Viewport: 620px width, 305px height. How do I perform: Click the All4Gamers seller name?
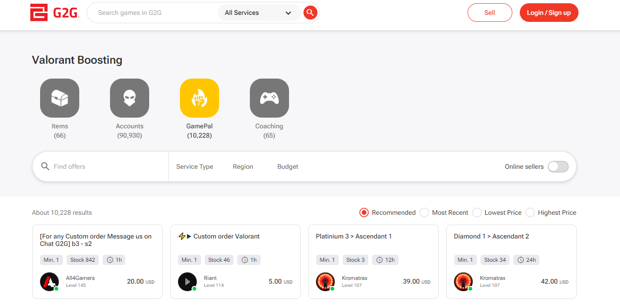pyautogui.click(x=80, y=278)
